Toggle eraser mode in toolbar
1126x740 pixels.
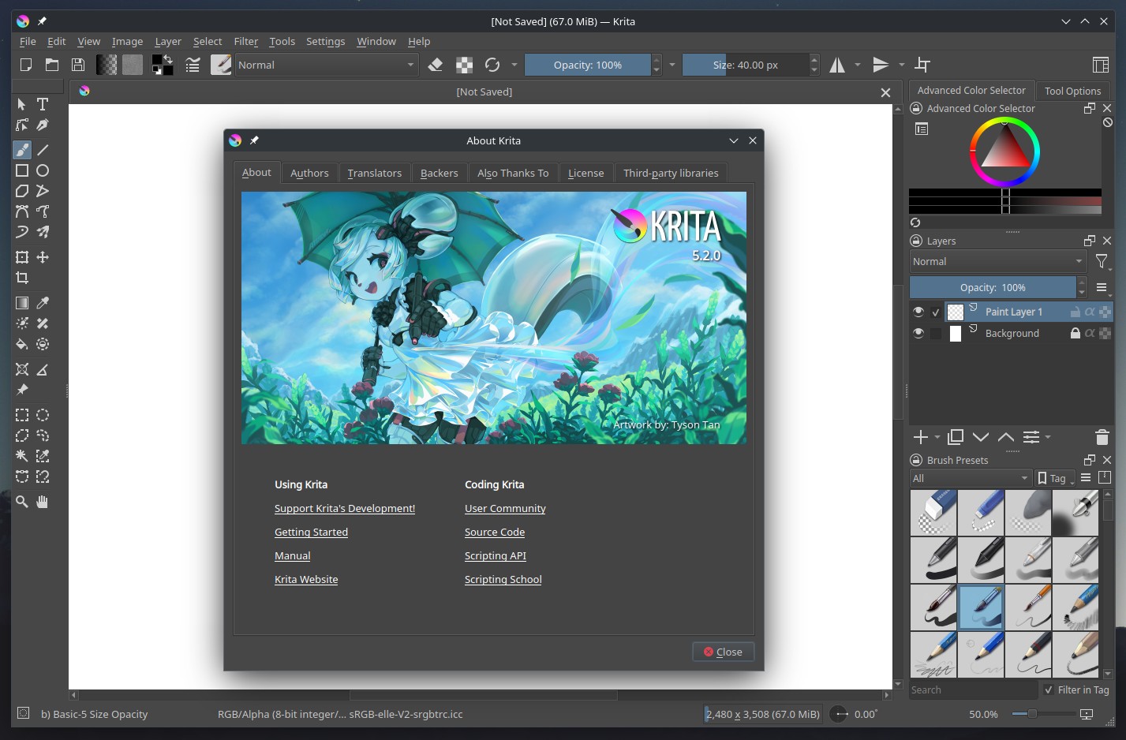tap(436, 65)
